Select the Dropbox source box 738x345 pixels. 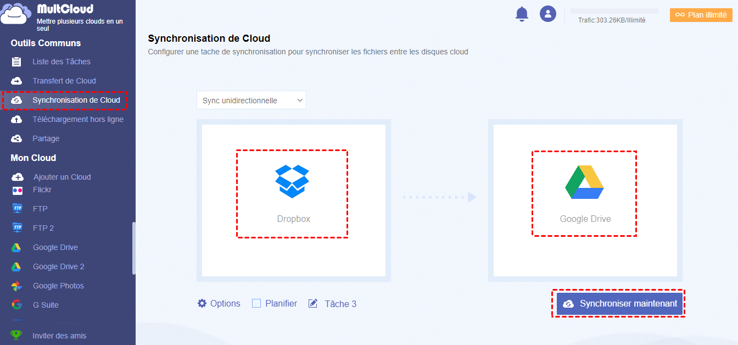(x=294, y=201)
